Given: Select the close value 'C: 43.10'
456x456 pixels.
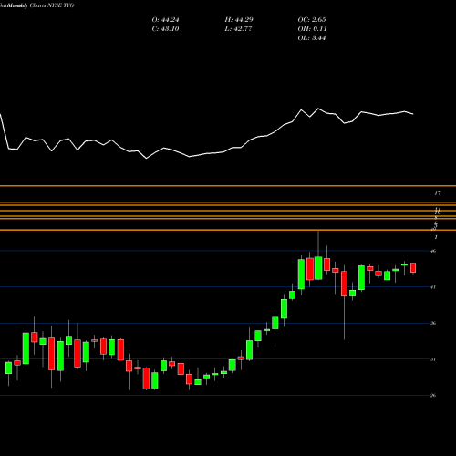Looking at the screenshot, I should [x=165, y=29].
